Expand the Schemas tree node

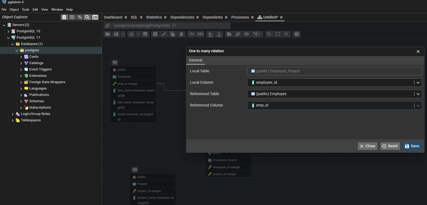pos(21,101)
